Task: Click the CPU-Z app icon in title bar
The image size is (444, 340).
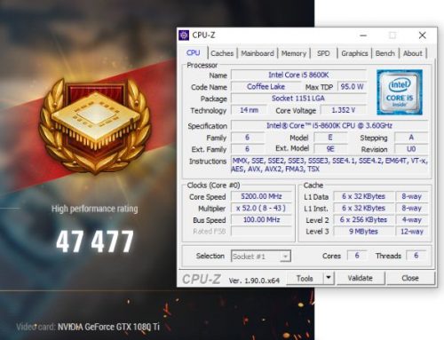Action: [184, 36]
